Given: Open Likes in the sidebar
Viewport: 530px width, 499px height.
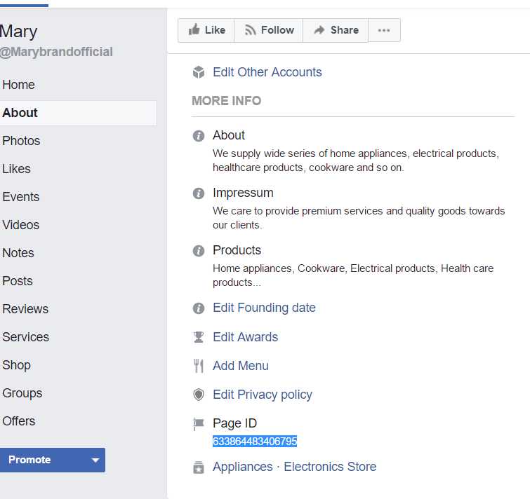Looking at the screenshot, I should tap(16, 169).
